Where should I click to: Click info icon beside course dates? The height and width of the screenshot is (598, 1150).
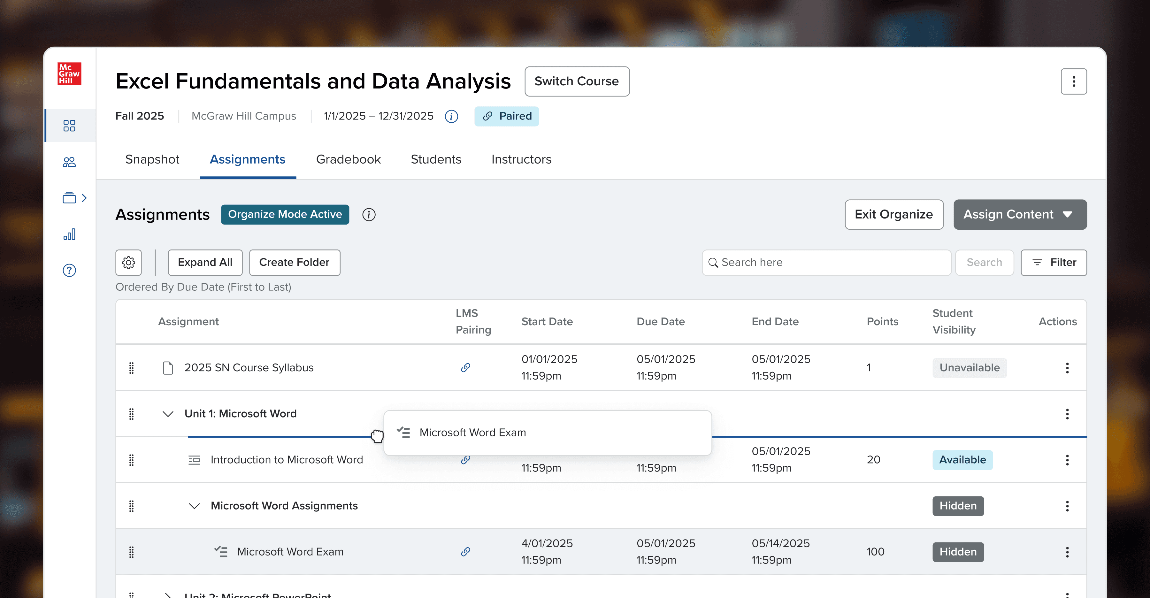click(x=451, y=117)
